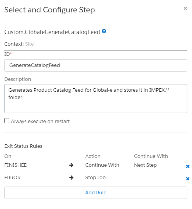Remove the ERROR exit status rule
The width and height of the screenshot is (192, 209).
point(188,178)
